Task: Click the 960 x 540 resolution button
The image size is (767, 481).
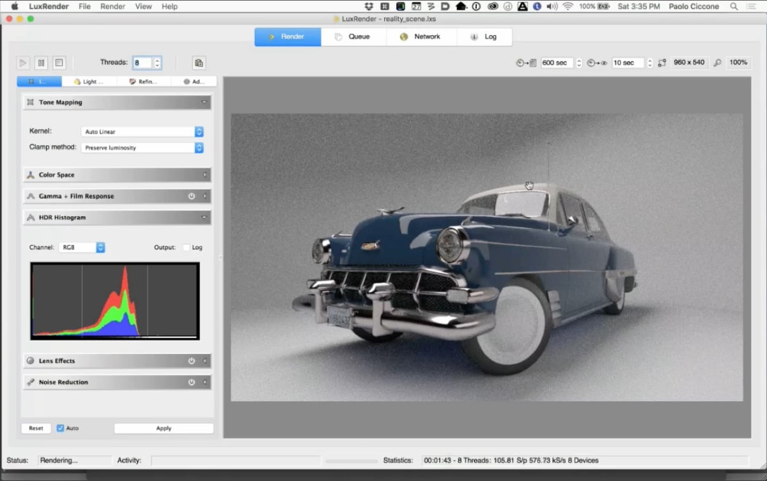Action: tap(689, 63)
